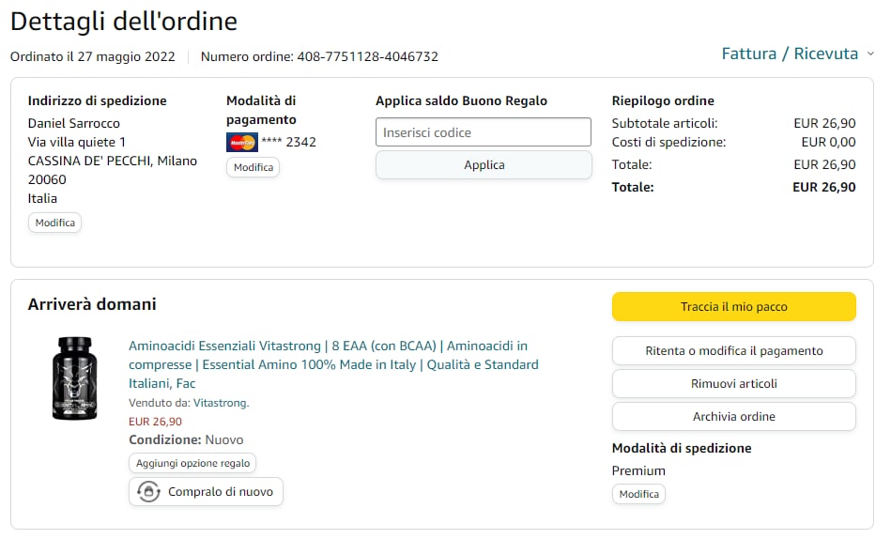Click Modifica under Modalità di pagamento
891x539 pixels.
click(x=253, y=167)
